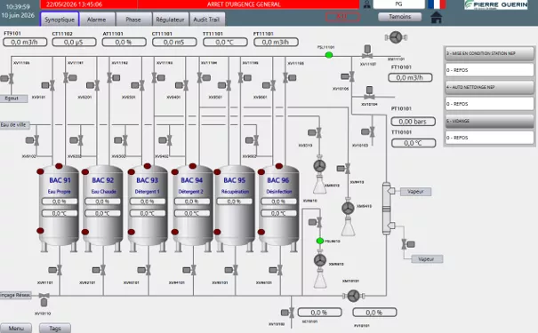The width and height of the screenshot is (538, 333).
Task: Open the Alarme tab
Action: (96, 20)
